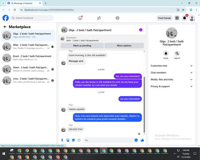
Task: Expand Media, files and links
Action: [x=172, y=80]
